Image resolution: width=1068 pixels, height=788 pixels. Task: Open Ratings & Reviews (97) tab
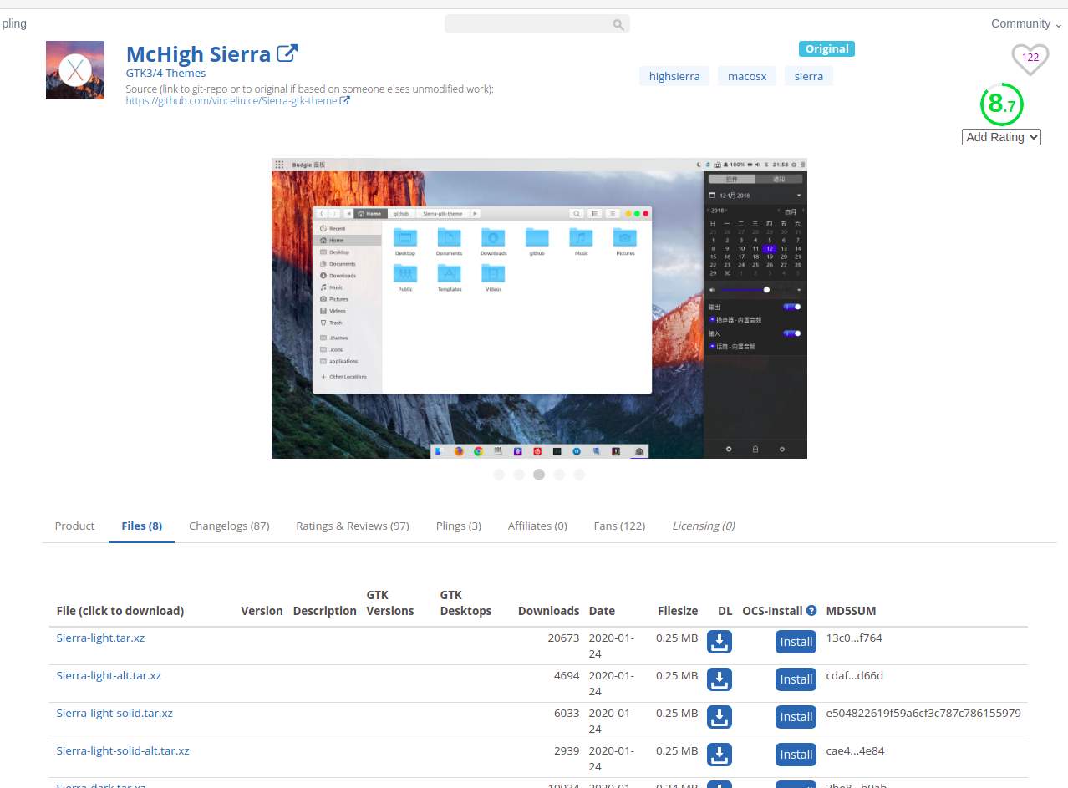point(353,526)
